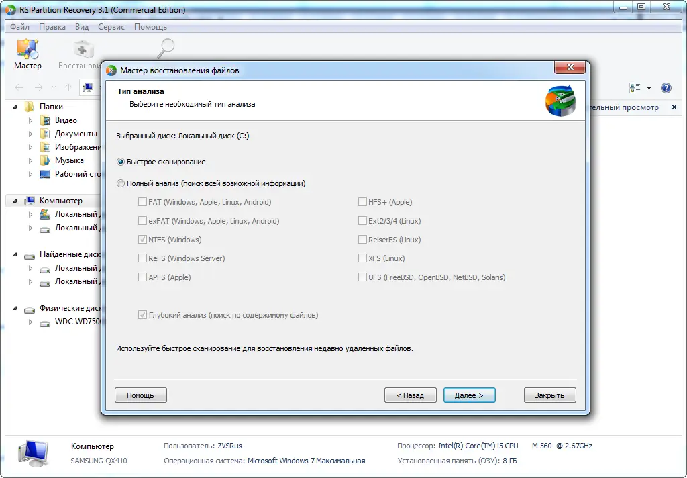687x478 pixels.
Task: Click the Документы folder icon
Action: point(45,134)
